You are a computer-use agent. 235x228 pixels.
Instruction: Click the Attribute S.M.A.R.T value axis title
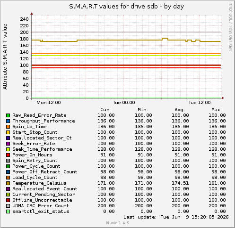pos(5,57)
